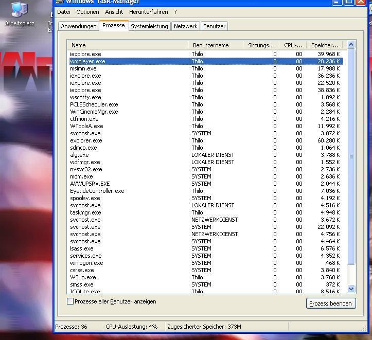
Task: Click the Prozesse: 36 status bar entry
Action: pos(71,327)
